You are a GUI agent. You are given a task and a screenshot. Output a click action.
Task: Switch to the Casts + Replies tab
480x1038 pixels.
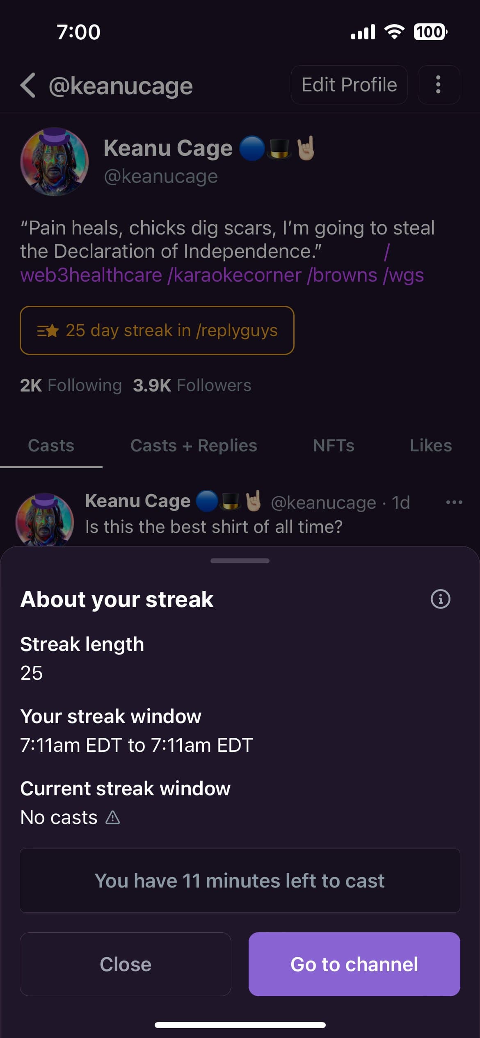pos(194,446)
